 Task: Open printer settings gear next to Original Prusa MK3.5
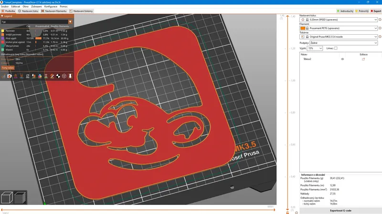[380, 37]
